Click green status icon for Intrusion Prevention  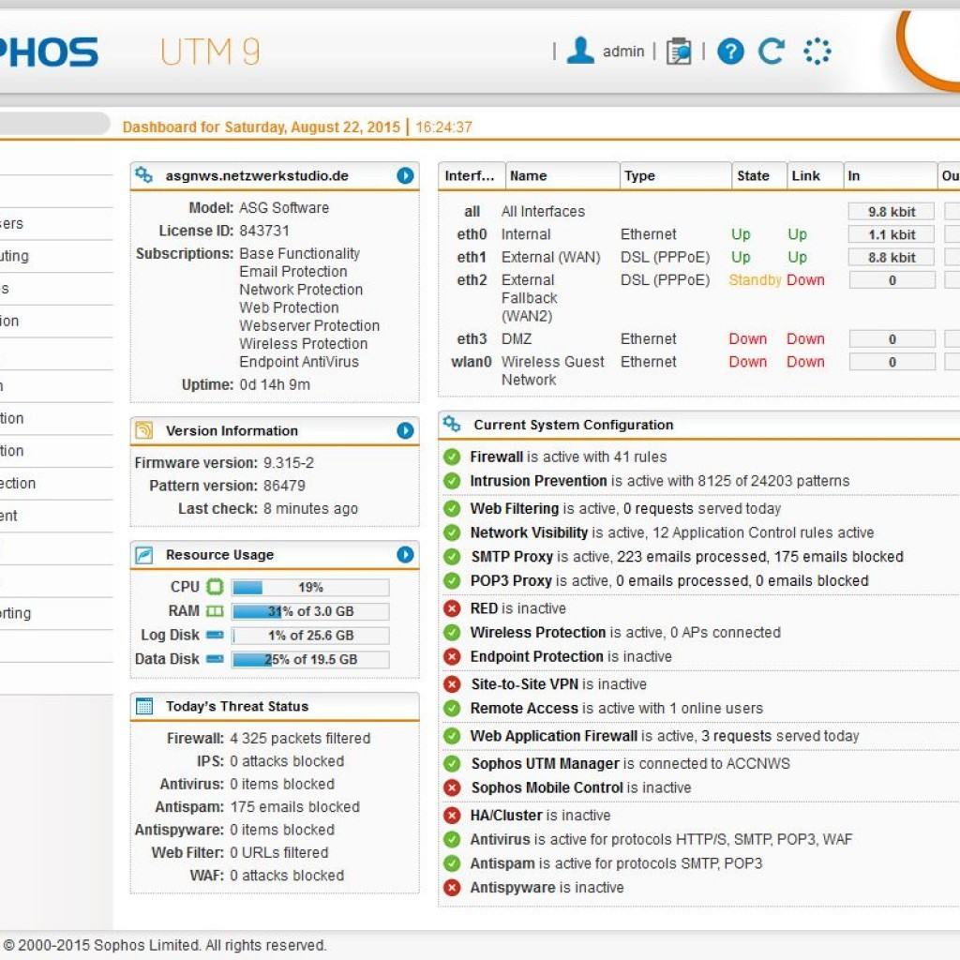(x=452, y=481)
